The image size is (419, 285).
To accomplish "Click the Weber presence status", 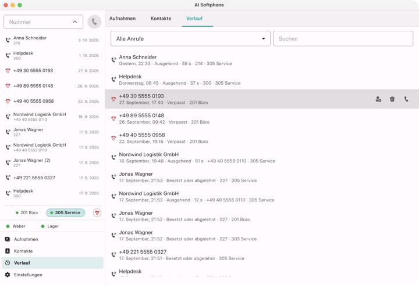I will click(x=16, y=226).
